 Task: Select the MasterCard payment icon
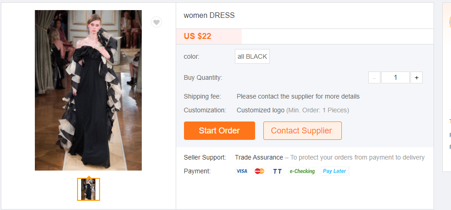coord(259,171)
